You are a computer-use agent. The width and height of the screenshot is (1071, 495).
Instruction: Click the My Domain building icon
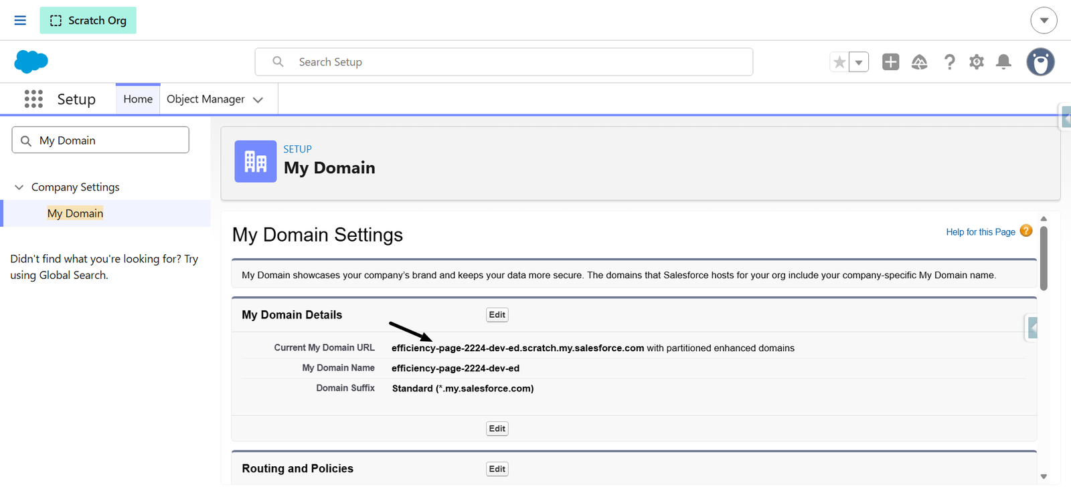(x=256, y=161)
